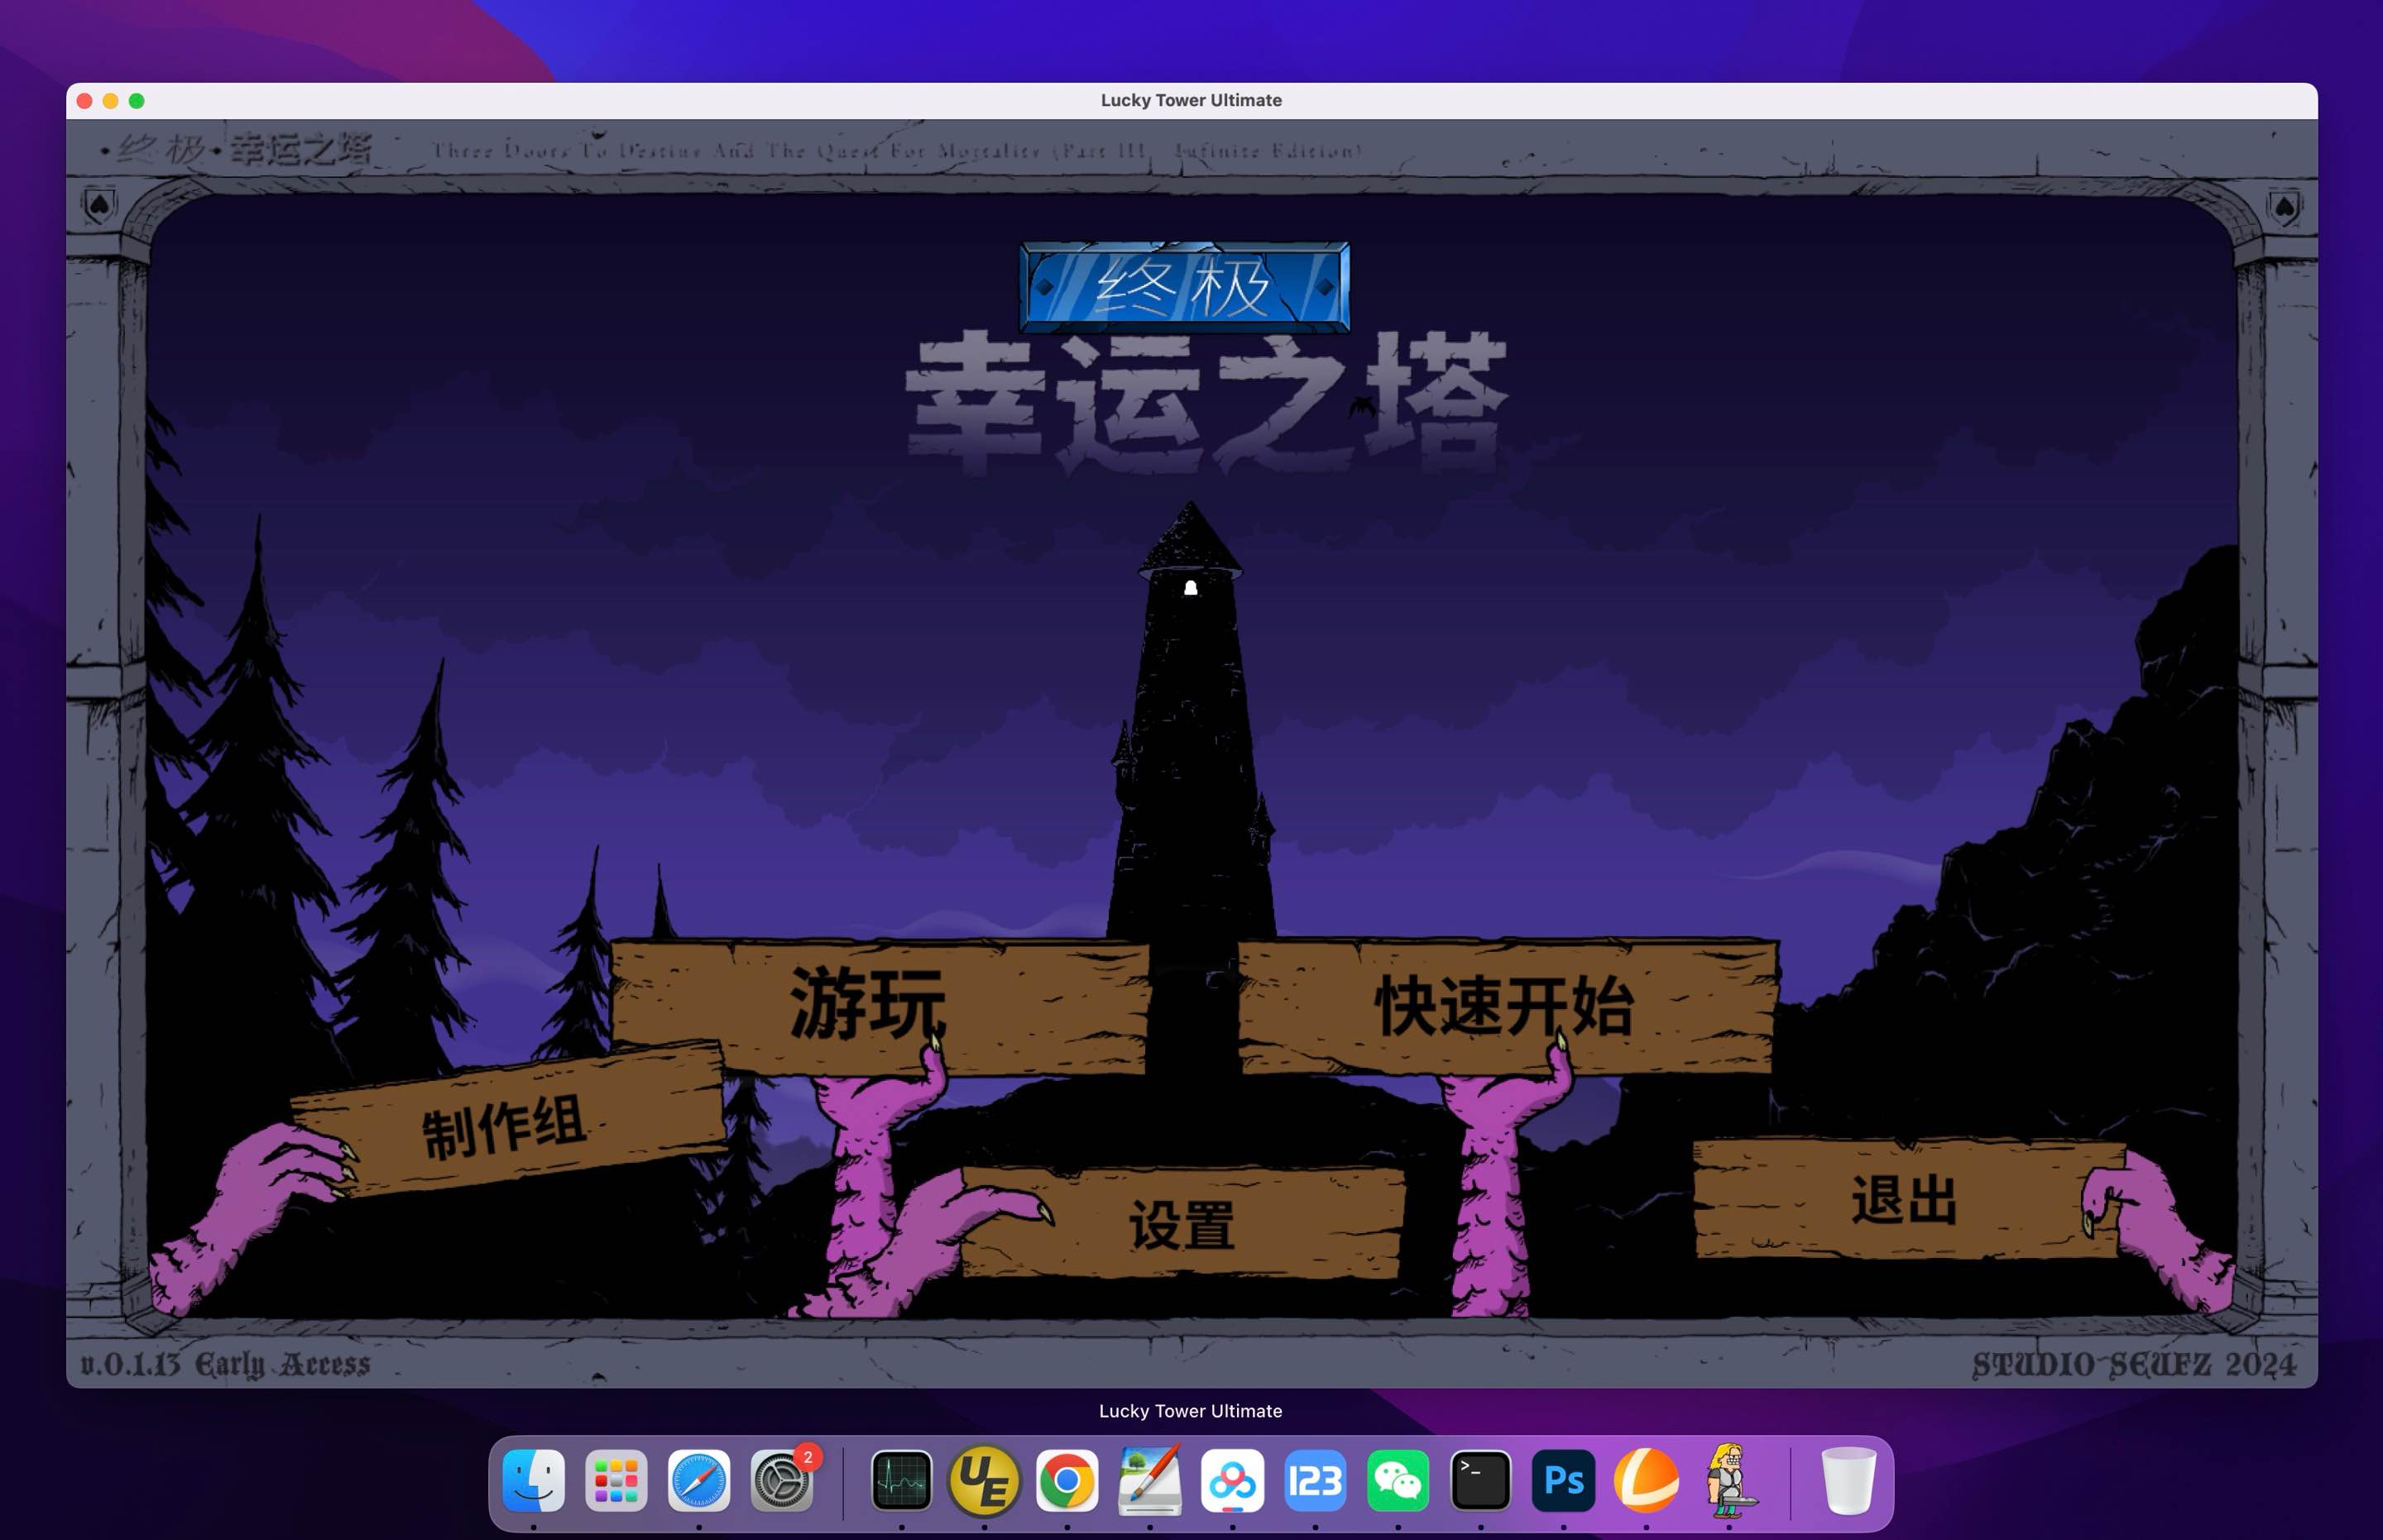
Task: Click the 'v.0.1.13 Early Access' version text
Action: coord(226,1364)
